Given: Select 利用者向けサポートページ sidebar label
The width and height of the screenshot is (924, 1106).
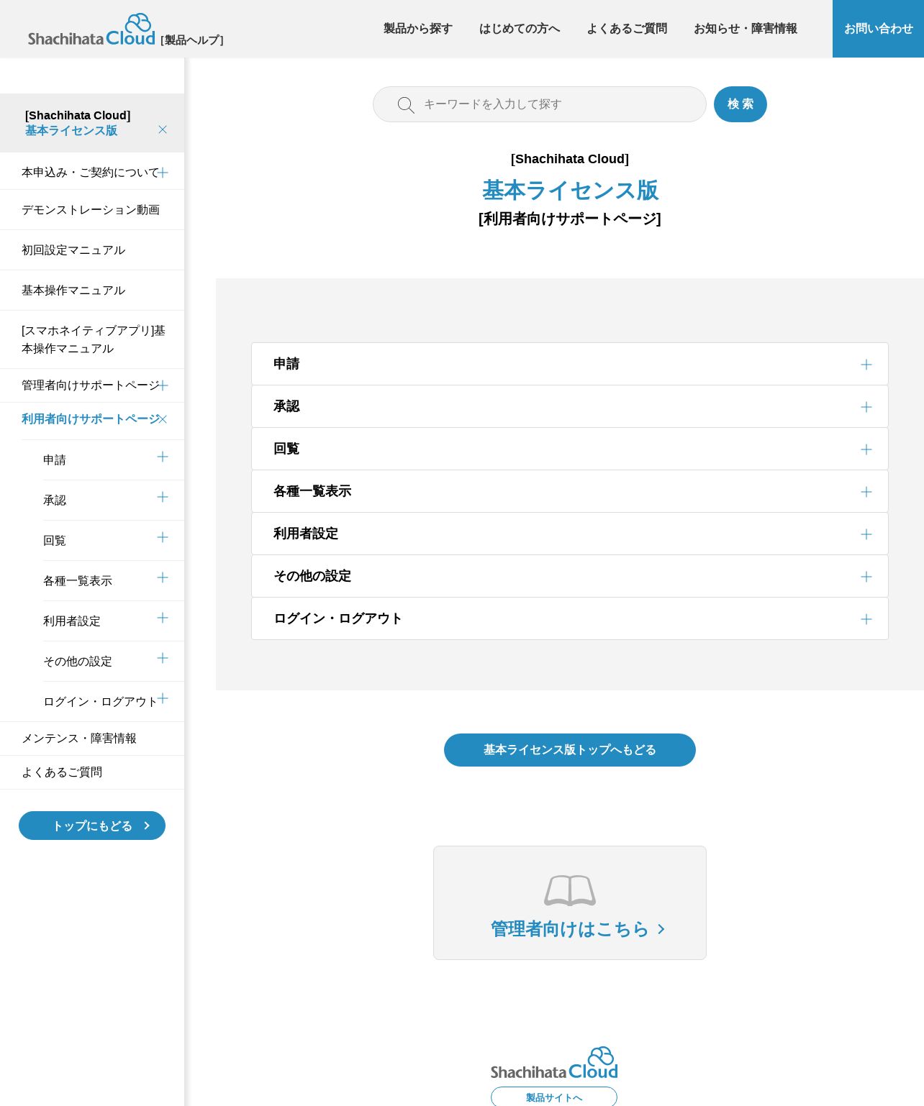Looking at the screenshot, I should pyautogui.click(x=90, y=419).
